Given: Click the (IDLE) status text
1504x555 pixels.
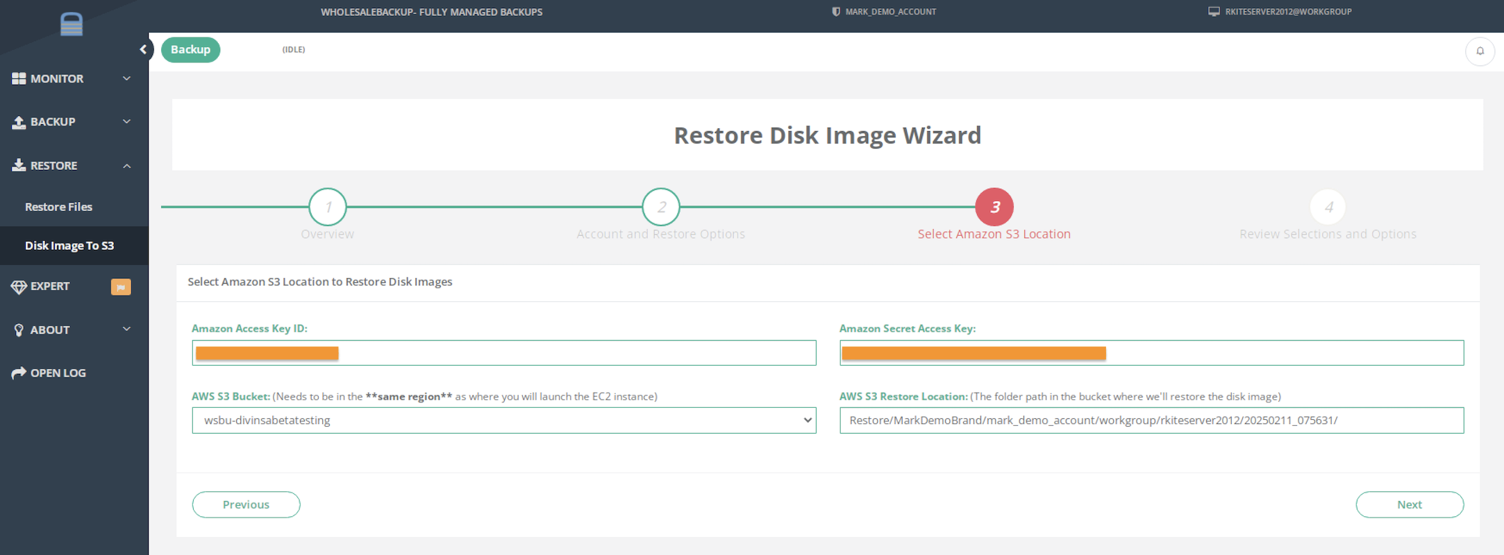Looking at the screenshot, I should click(x=294, y=50).
